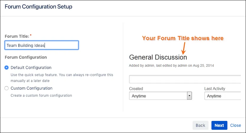Screen dimensions: 246x133
Task: Click the 'Last Activity' filter label
Action: pos(215,89)
